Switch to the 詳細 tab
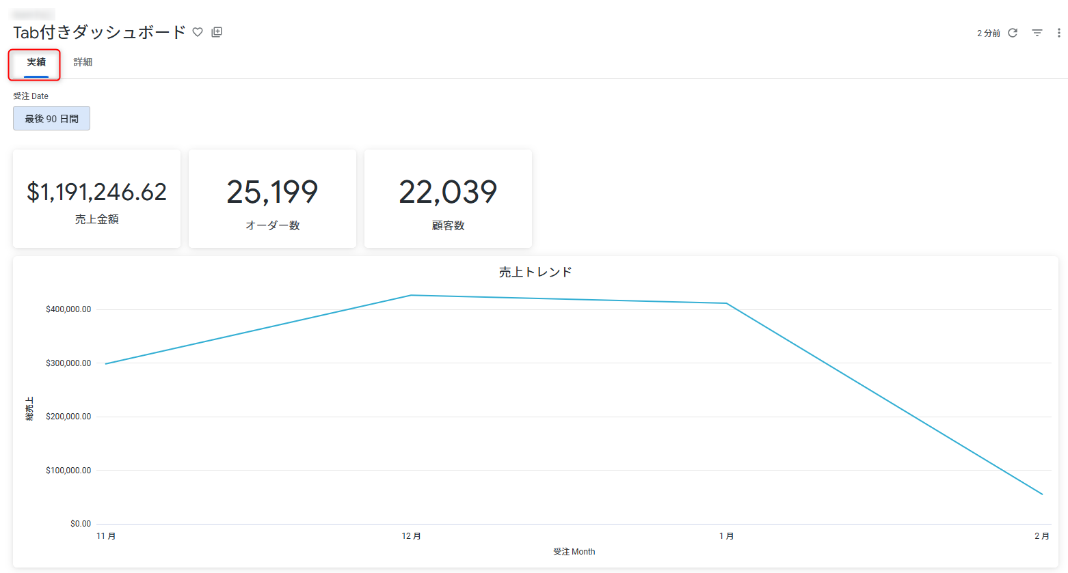The width and height of the screenshot is (1068, 573). tap(83, 61)
